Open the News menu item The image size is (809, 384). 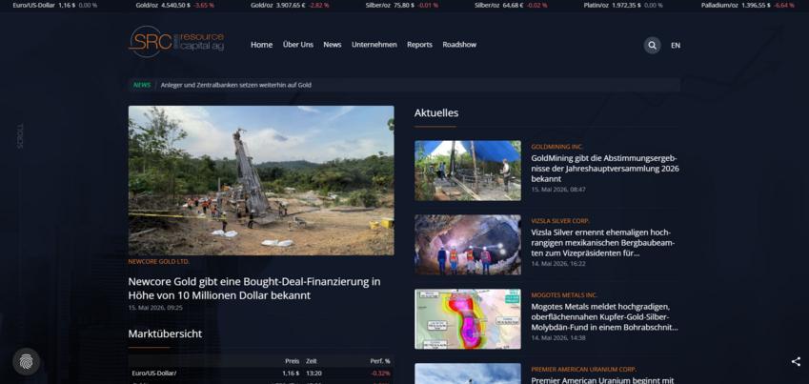click(333, 45)
